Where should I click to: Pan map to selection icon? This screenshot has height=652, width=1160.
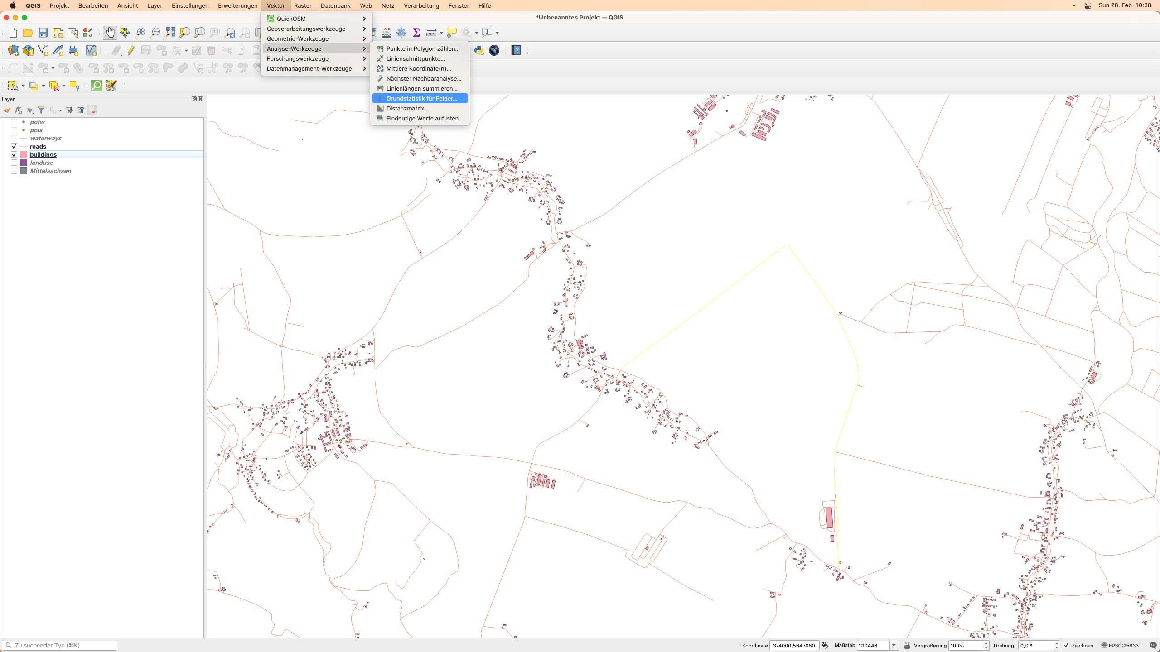tap(125, 33)
